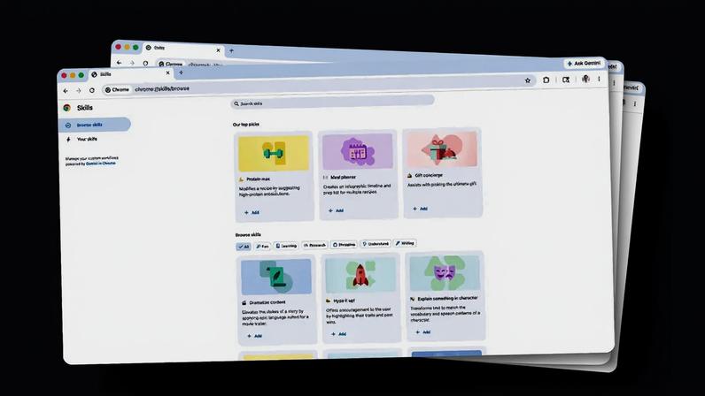Click Ask Gemini button in back window

[x=584, y=64]
